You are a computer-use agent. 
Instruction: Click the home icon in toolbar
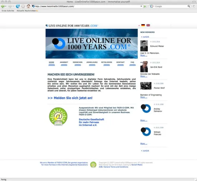coord(28,6)
